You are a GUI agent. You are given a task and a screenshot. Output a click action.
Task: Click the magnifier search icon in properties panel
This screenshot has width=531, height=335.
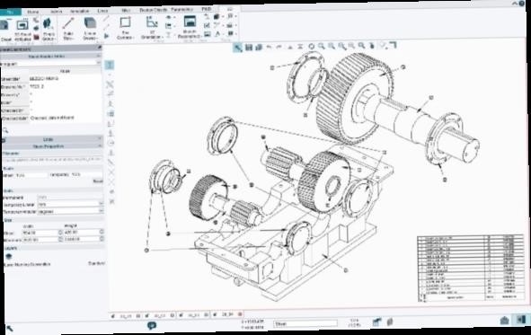click(x=5, y=130)
